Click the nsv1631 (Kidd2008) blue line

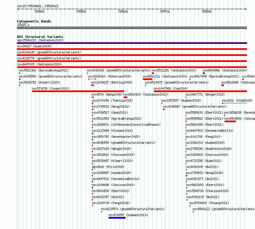pos(234,103)
